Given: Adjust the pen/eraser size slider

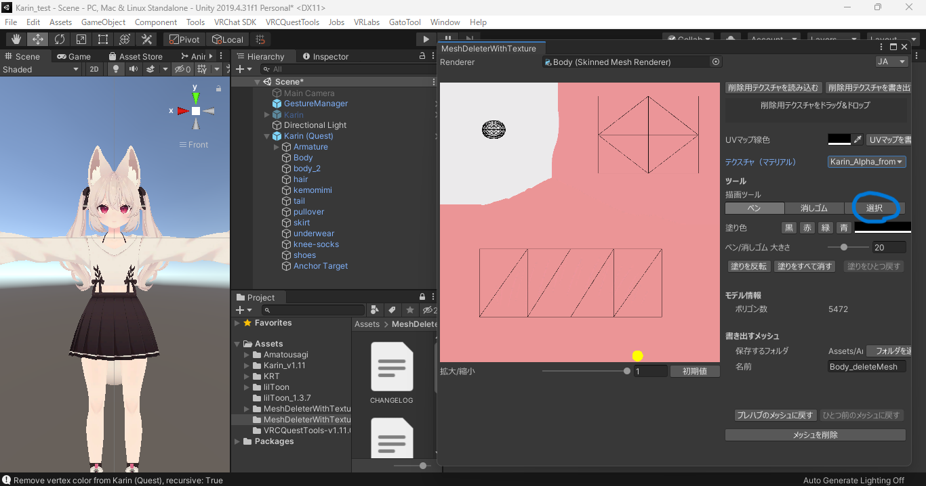Looking at the screenshot, I should [844, 247].
